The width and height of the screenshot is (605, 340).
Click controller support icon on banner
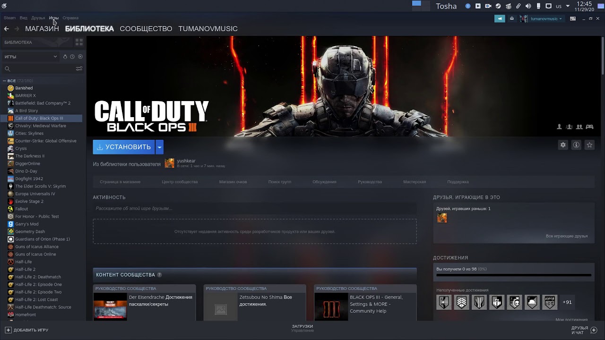(589, 127)
